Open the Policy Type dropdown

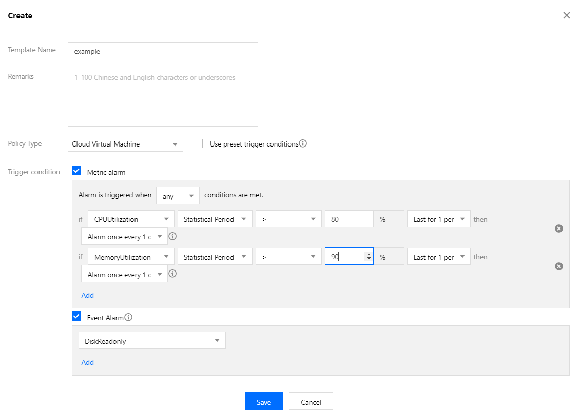pyautogui.click(x=125, y=144)
